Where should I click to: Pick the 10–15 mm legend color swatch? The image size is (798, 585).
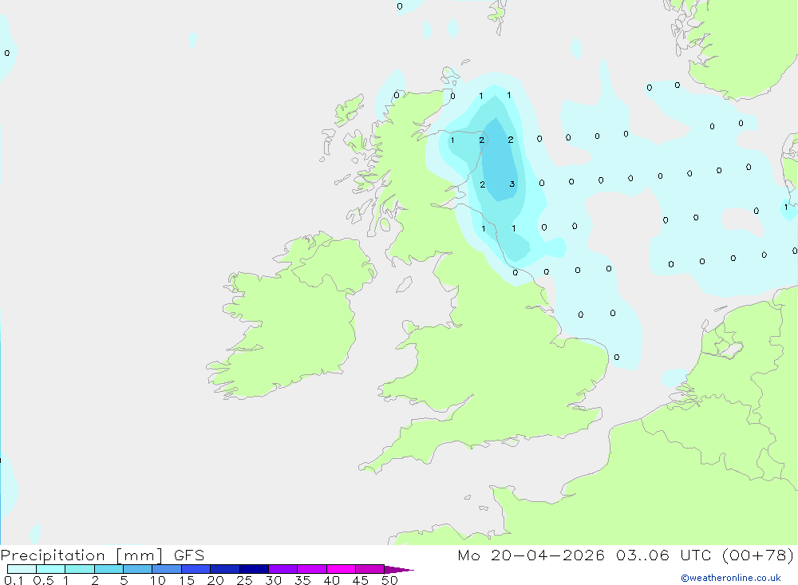click(167, 569)
